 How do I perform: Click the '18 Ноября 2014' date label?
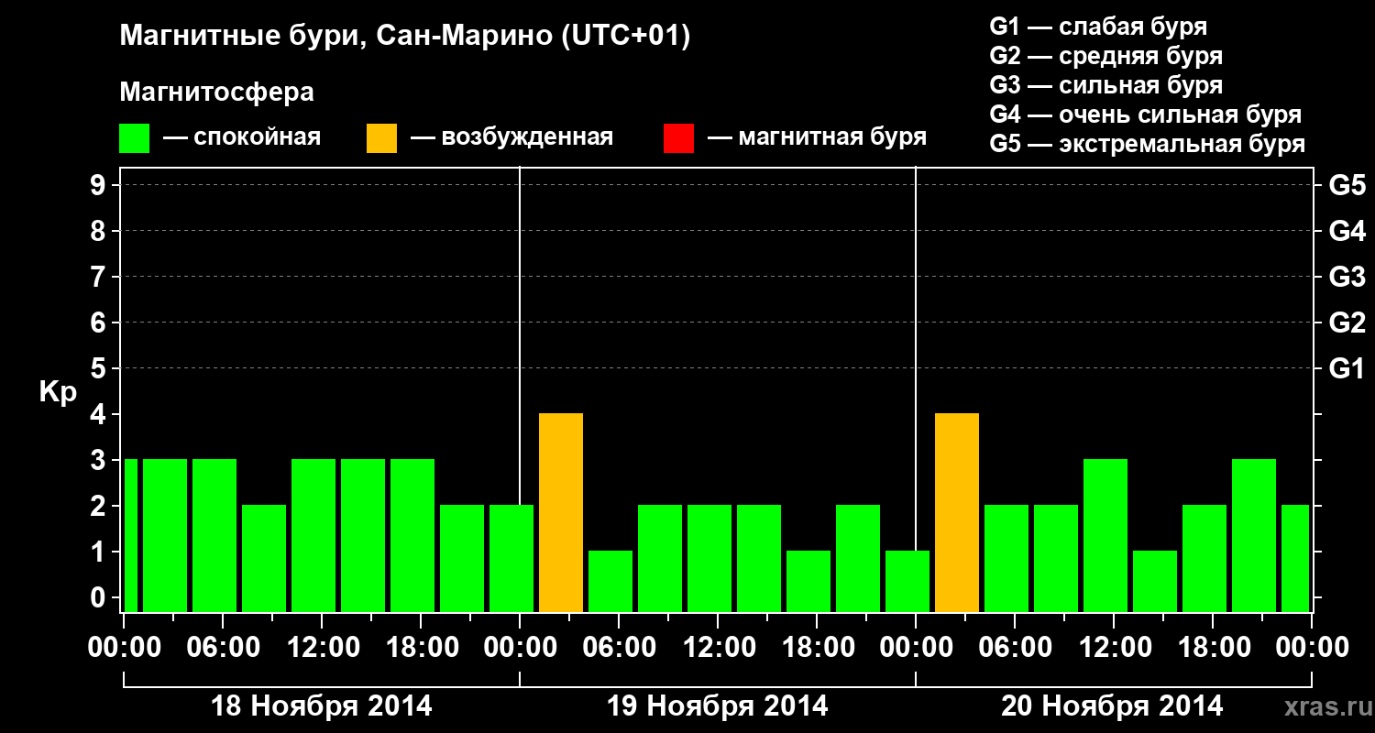322,706
